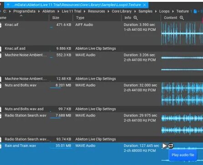Select Machine Noise Ambient WAVE Audio file
Viewport: 203px width, 165px height.
pos(26,55)
